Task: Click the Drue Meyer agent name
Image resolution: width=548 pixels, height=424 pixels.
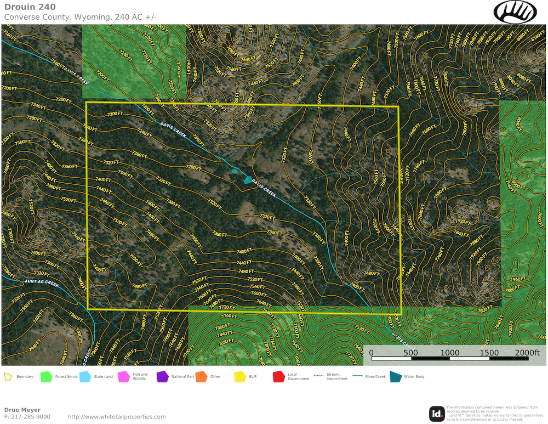Action: coord(22,410)
